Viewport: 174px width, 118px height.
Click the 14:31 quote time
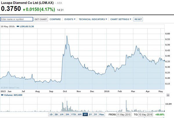[60, 10]
